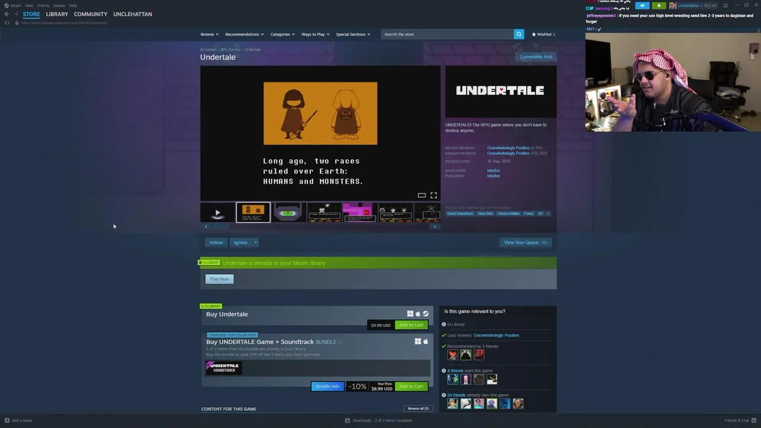
Task: Click the Follow button
Action: click(216, 243)
